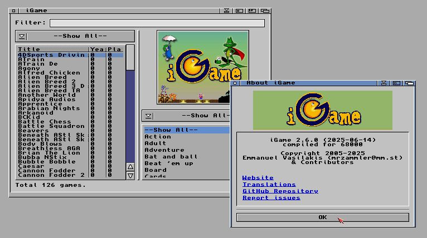This screenshot has height=238, width=427.
Task: Select Beavers in the game list
Action: point(70,131)
